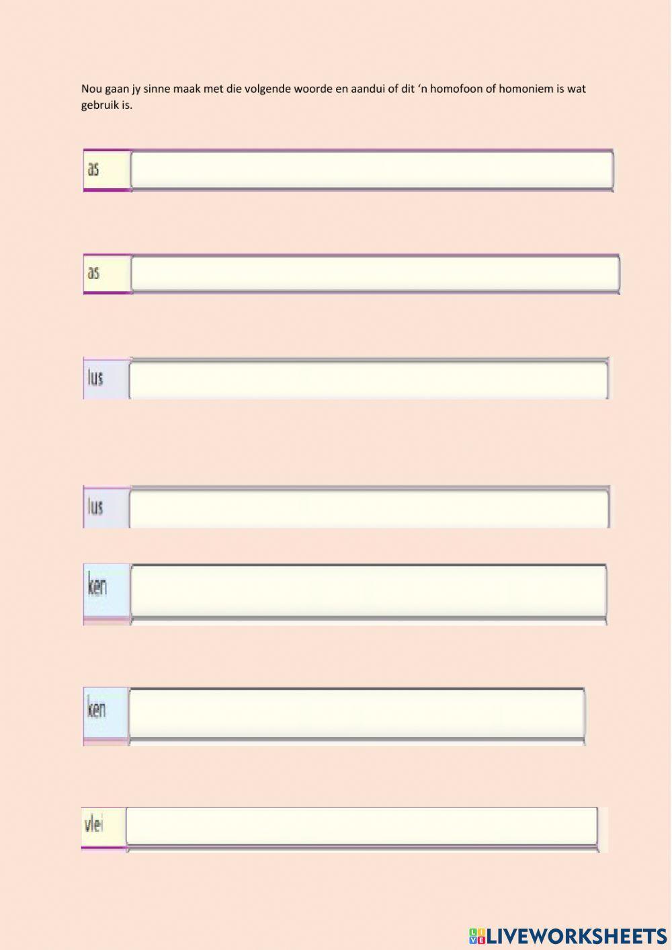Click into the second 'lus' input box
The height and width of the screenshot is (950, 672).
click(x=369, y=508)
